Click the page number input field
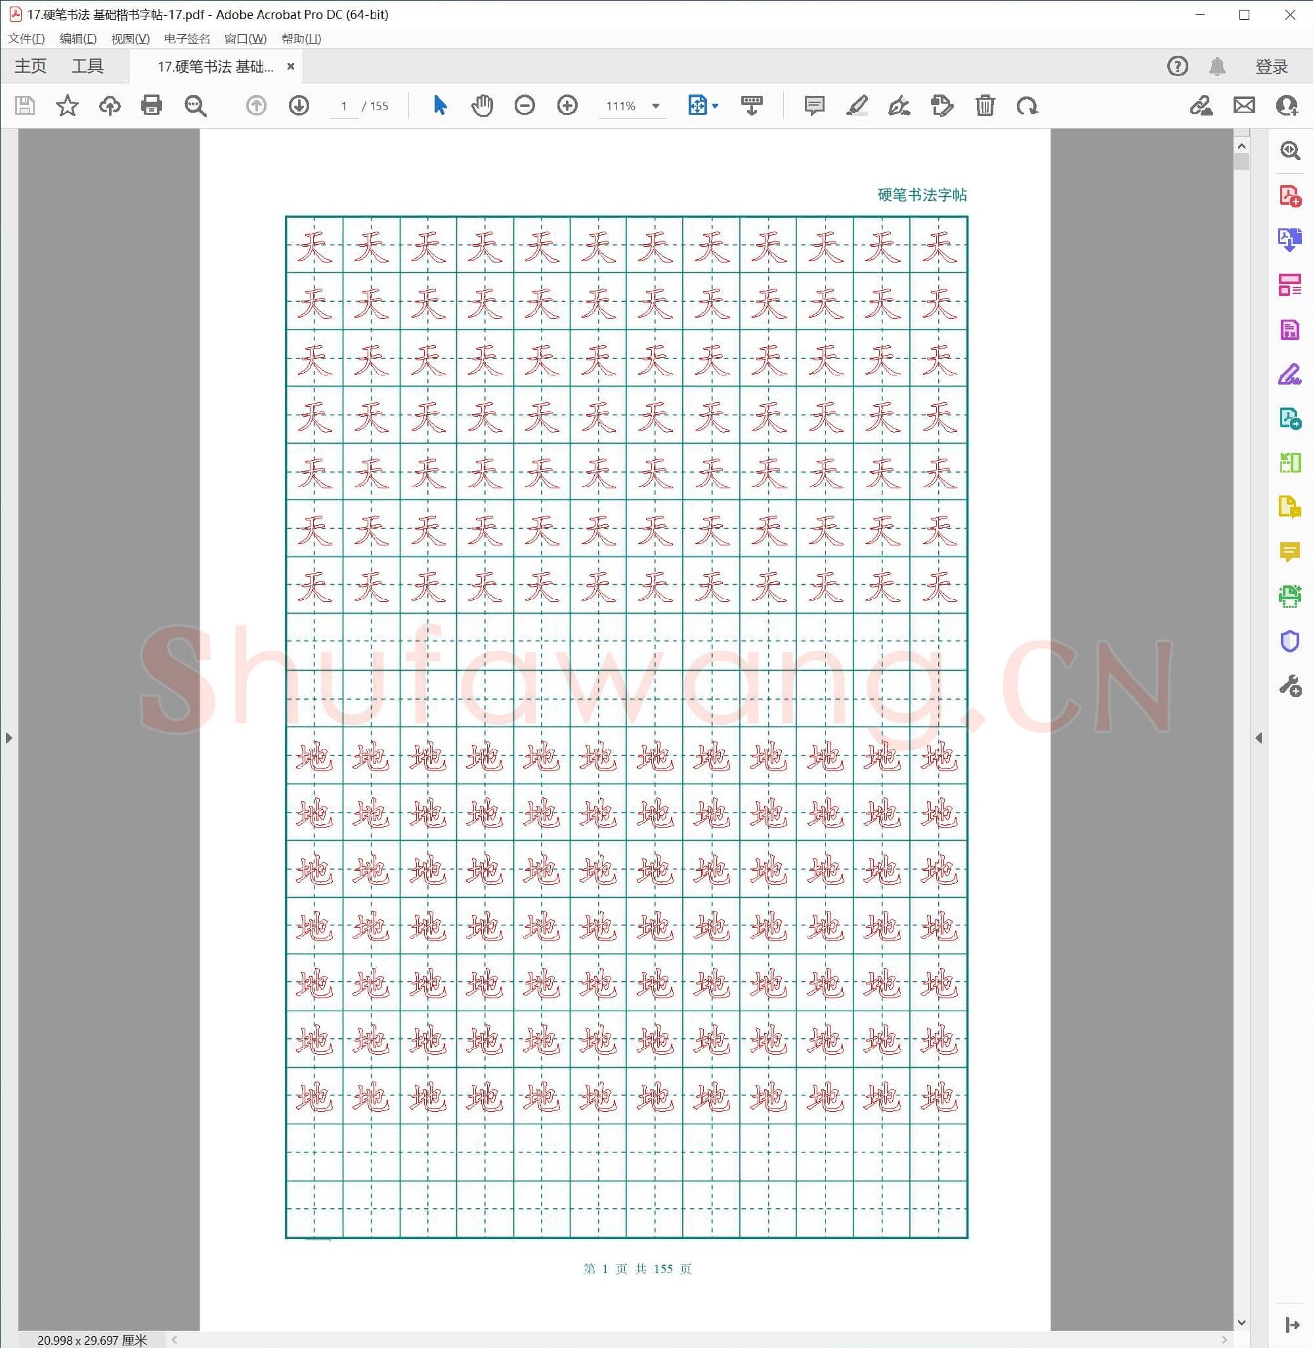This screenshot has height=1348, width=1313. pyautogui.click(x=343, y=106)
